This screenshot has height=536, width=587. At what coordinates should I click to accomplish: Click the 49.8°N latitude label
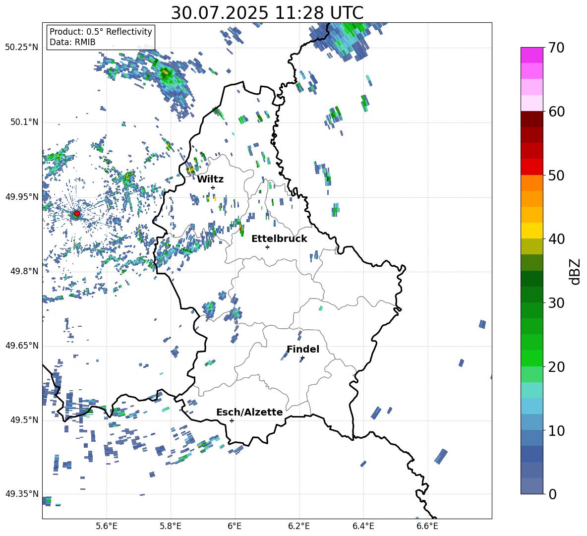[24, 271]
